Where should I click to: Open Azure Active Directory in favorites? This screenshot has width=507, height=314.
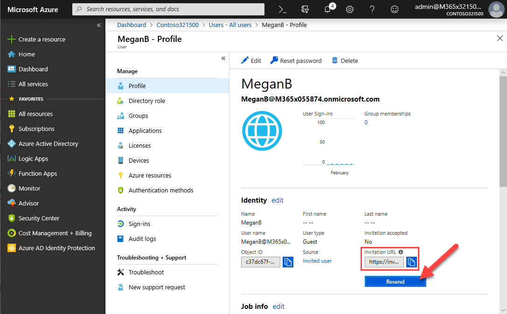48,143
